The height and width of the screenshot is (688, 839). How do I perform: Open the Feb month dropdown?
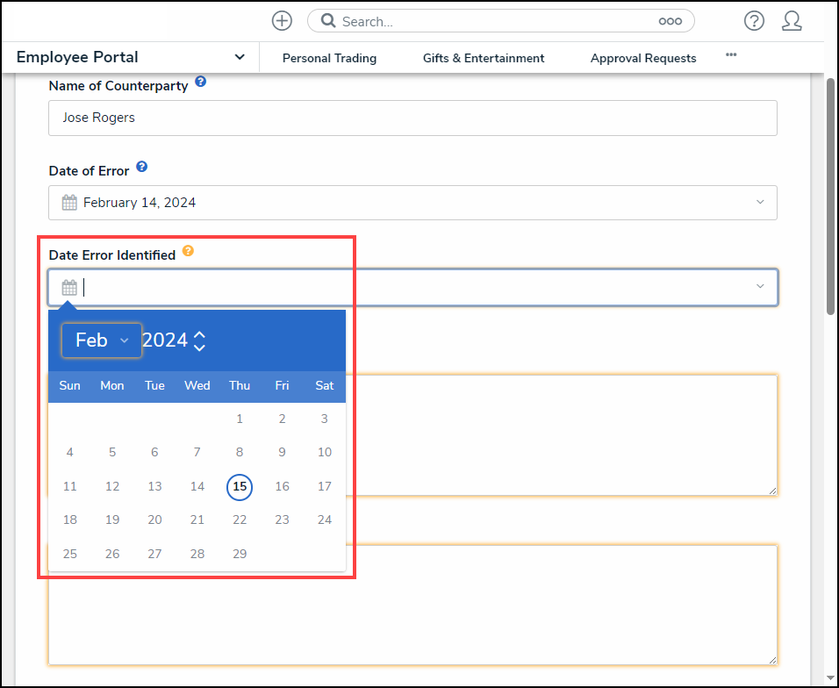tap(102, 340)
